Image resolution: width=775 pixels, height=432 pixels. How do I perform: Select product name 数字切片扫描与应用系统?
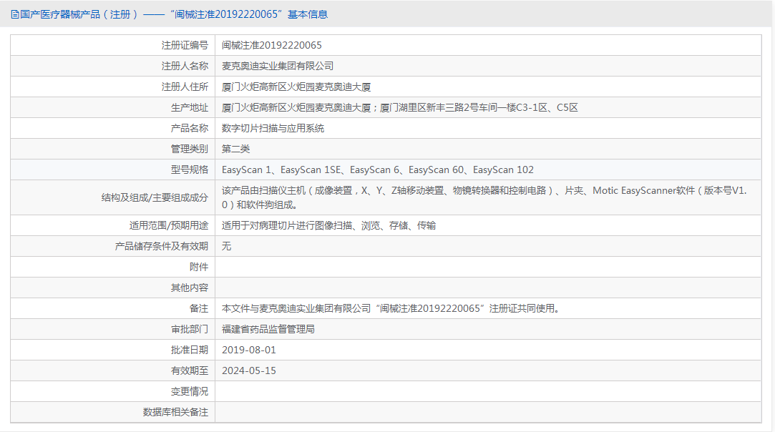pos(273,129)
